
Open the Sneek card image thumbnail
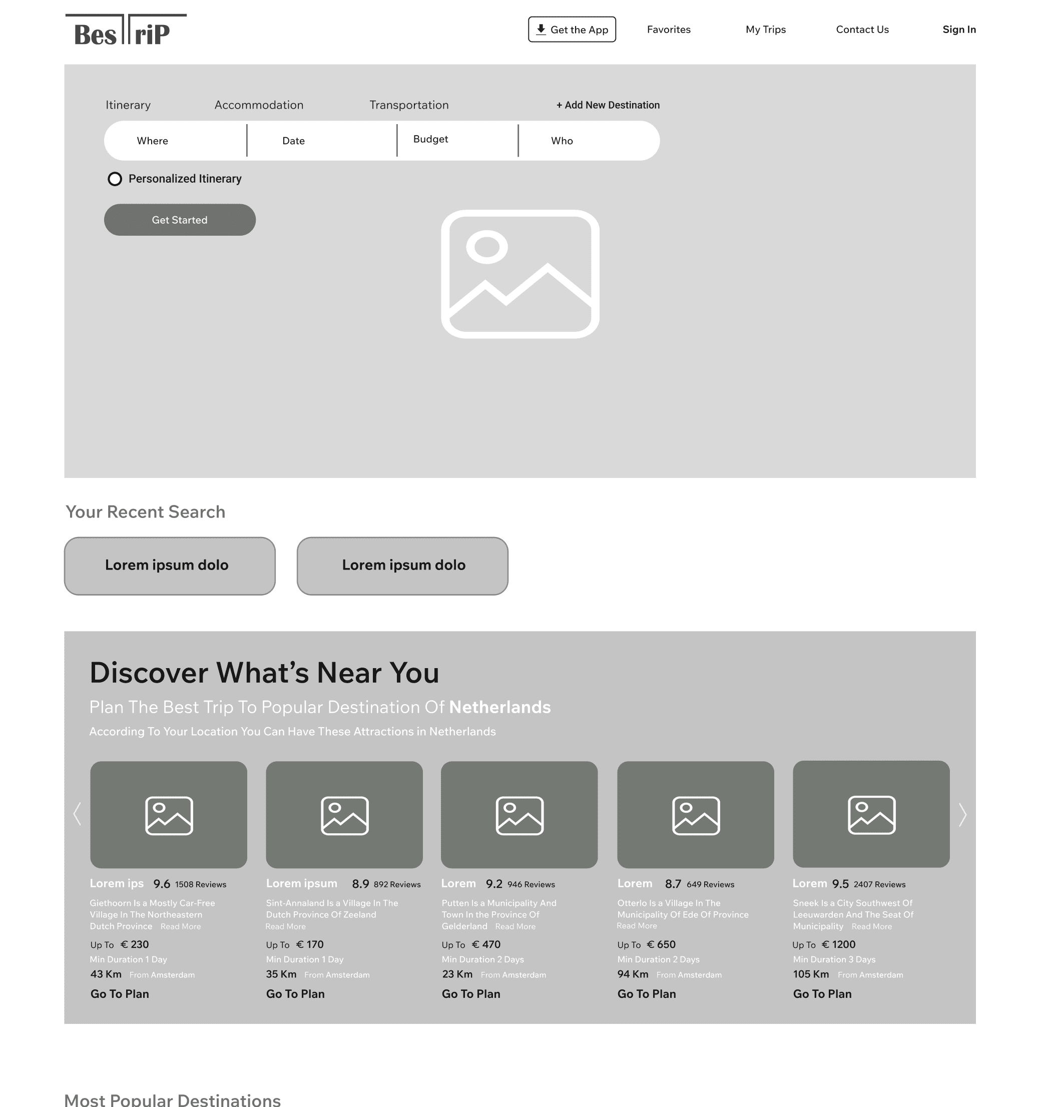pos(870,815)
